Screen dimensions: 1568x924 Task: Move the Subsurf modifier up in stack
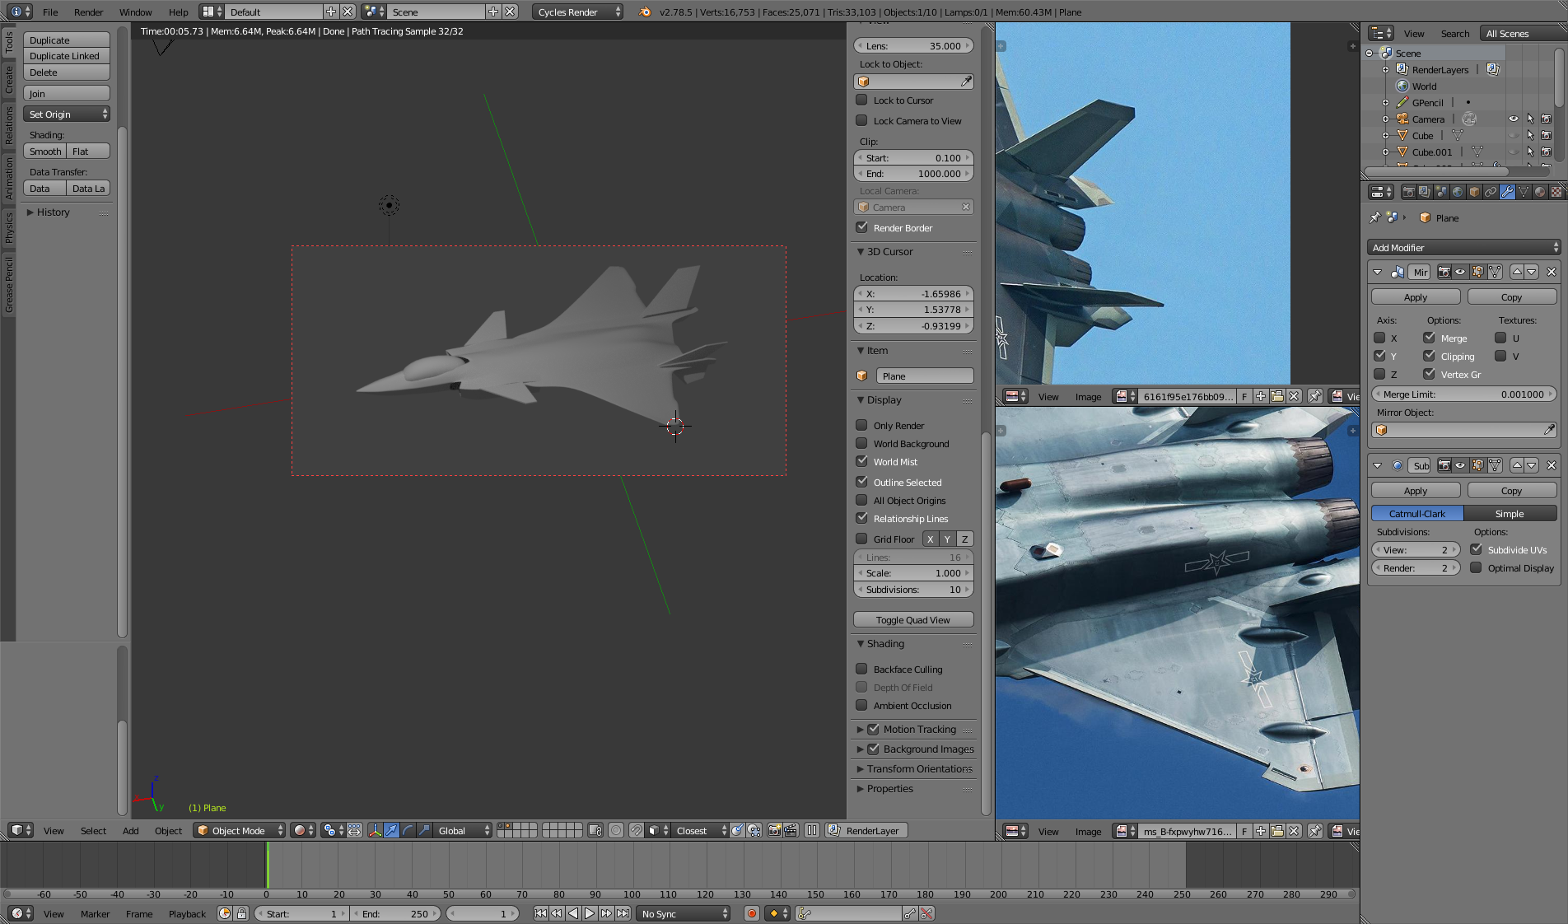pos(1517,465)
